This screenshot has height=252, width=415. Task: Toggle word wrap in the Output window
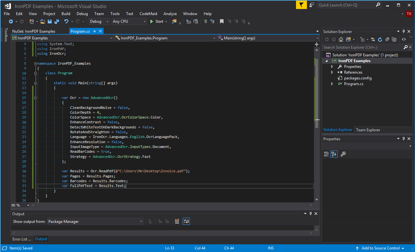pyautogui.click(x=186, y=221)
